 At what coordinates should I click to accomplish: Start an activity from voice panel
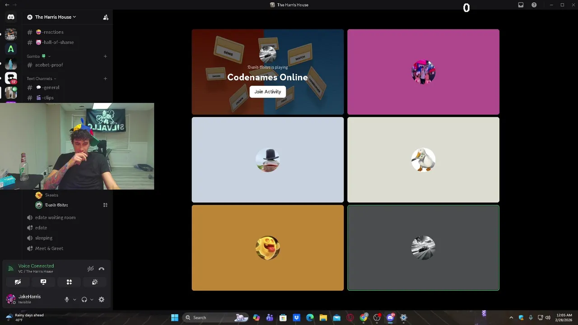(x=69, y=282)
